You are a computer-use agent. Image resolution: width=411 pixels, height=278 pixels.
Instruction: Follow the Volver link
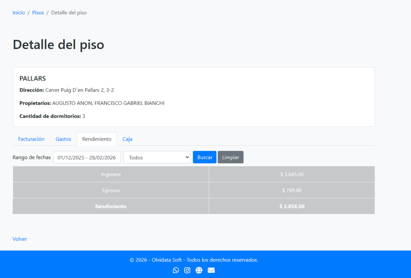click(20, 239)
